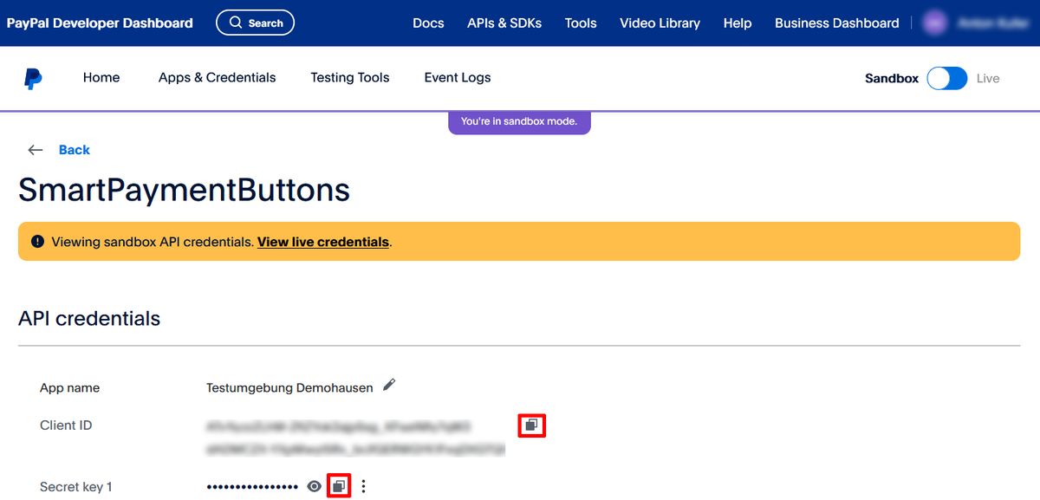Click the Testumgebung Demohausen app name
Screen dimensions: 1040x500
pos(289,388)
